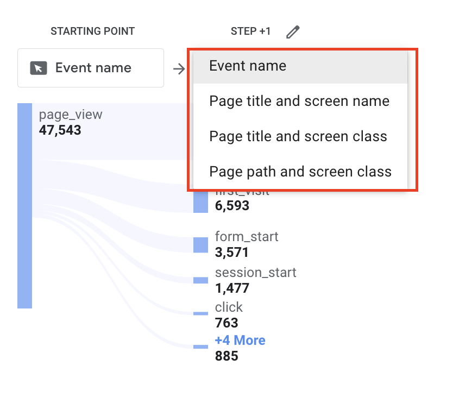Show more nodes via '+4 More' link

tap(240, 341)
